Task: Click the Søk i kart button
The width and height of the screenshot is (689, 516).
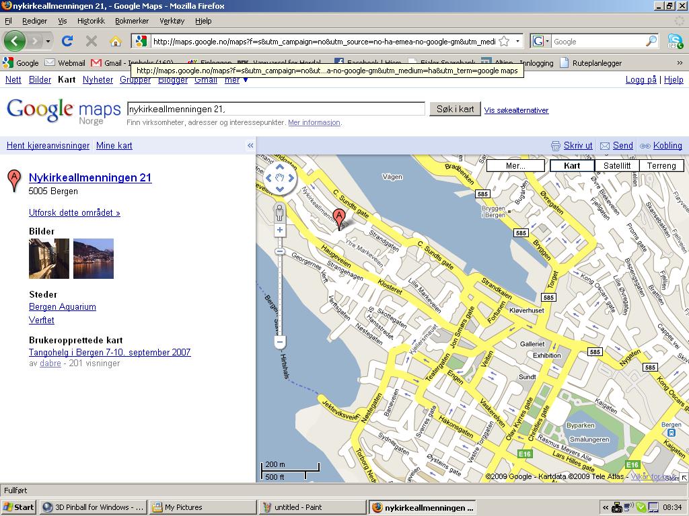Action: 456,110
